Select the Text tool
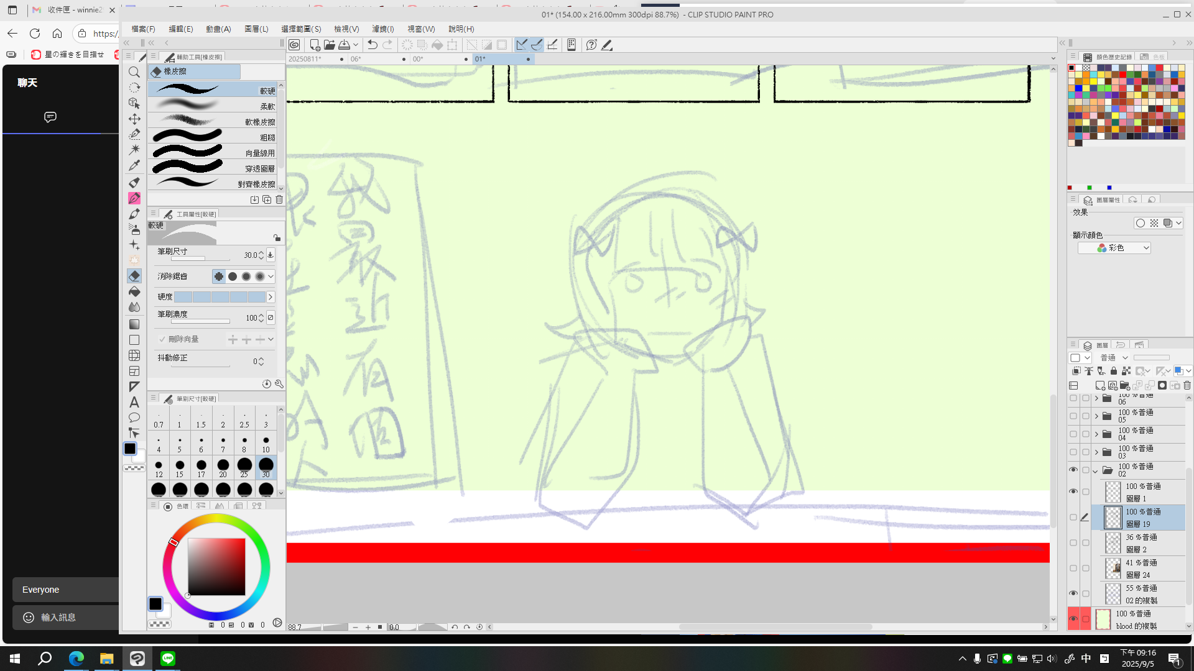This screenshot has height=671, width=1194. (x=134, y=402)
